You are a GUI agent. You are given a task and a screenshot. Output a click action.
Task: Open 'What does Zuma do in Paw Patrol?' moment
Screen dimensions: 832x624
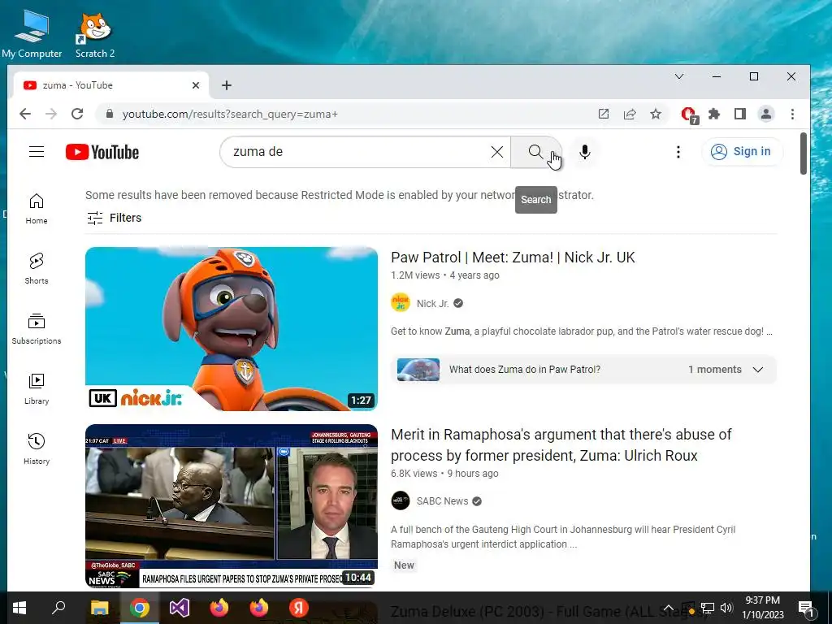(x=524, y=370)
